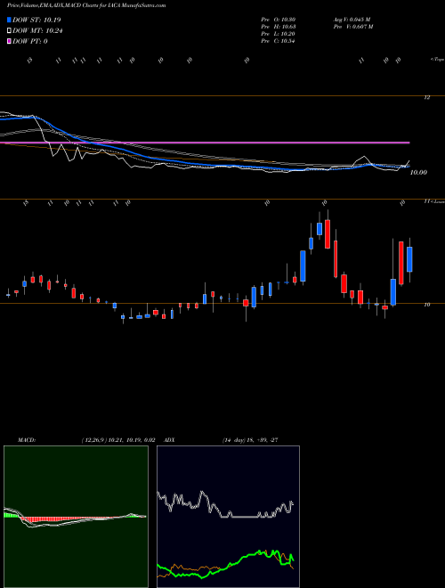
Task: Click the Pre C: 10.54 value
Action: 279,41
